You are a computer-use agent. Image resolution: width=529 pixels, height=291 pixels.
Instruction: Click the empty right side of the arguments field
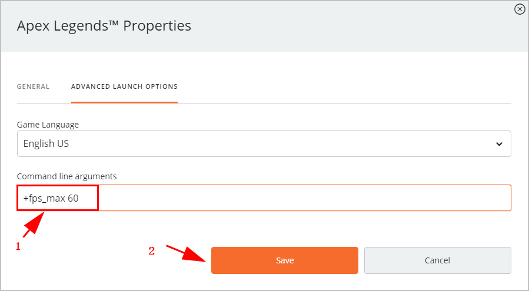[353, 198]
